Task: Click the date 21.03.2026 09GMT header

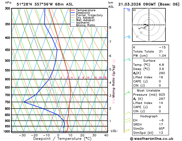Action: tap(137, 4)
